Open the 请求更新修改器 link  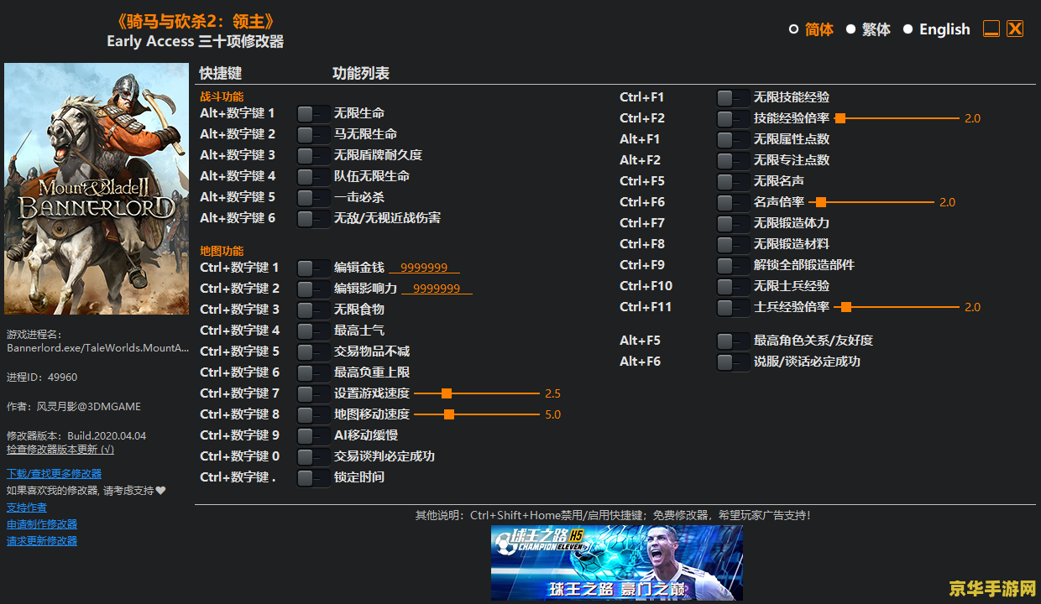[42, 541]
